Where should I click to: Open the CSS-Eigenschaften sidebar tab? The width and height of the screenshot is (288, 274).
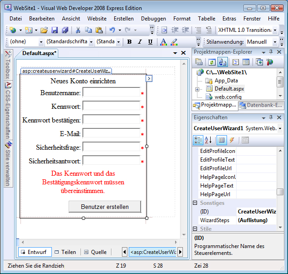[8, 110]
